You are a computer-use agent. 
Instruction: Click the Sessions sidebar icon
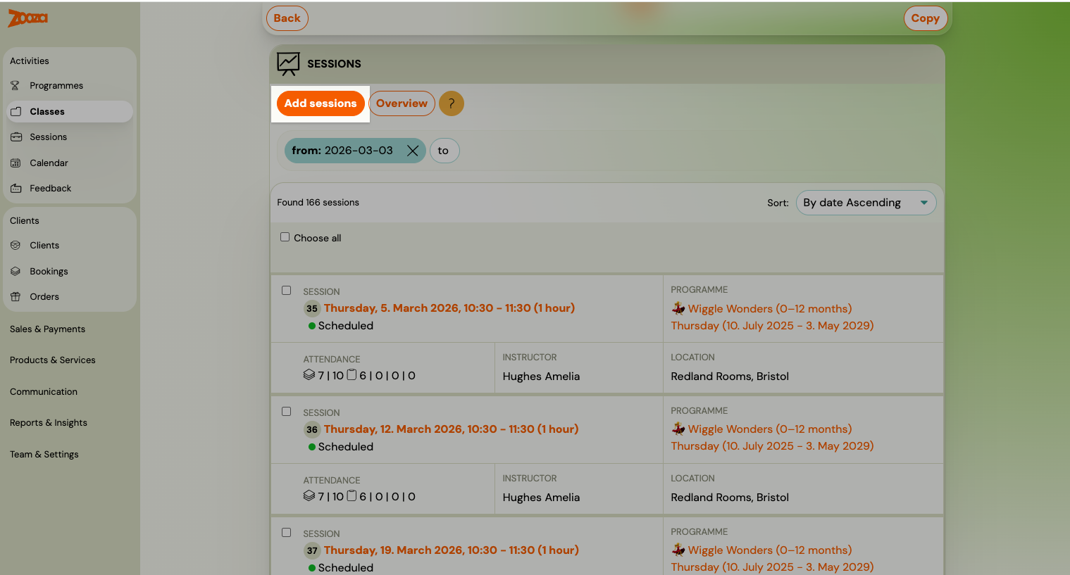15,137
